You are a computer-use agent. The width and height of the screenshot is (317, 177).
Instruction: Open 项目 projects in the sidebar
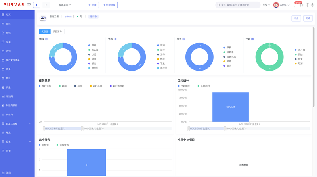(17, 78)
